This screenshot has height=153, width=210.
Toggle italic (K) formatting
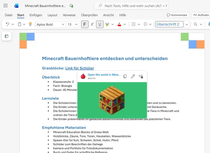click(92, 24)
